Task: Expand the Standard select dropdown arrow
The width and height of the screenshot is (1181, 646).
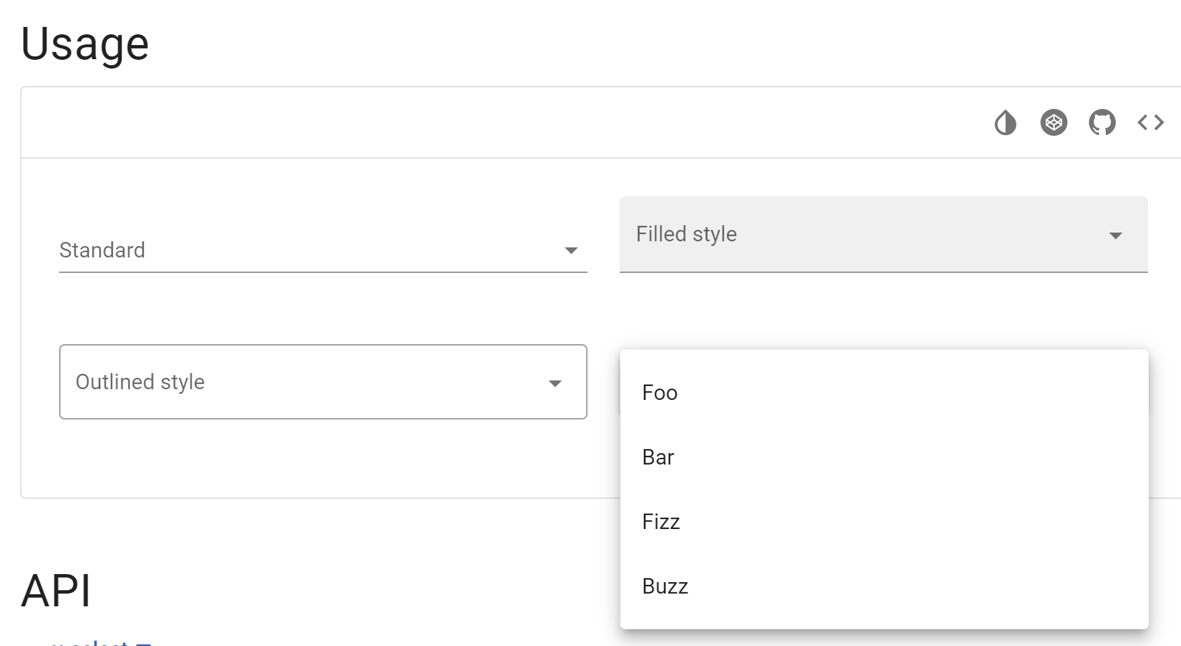Action: (571, 251)
